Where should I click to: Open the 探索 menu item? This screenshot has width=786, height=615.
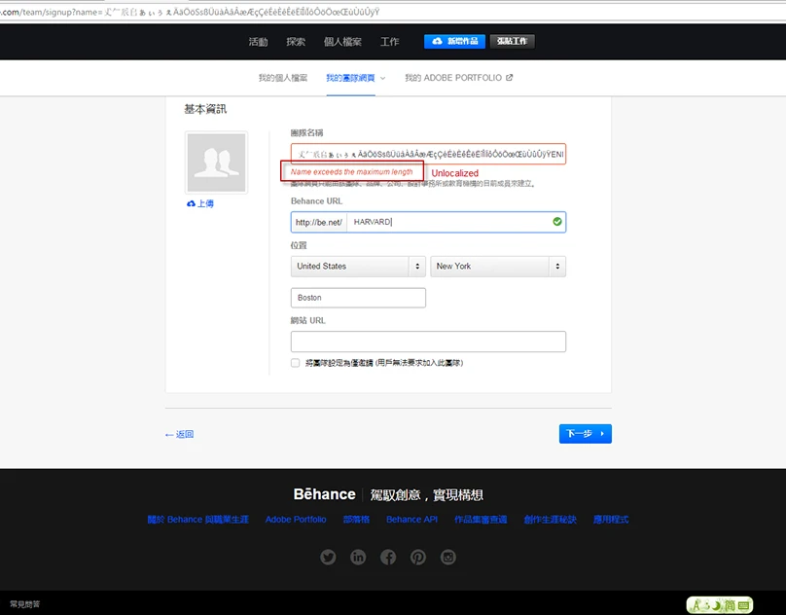(x=296, y=42)
